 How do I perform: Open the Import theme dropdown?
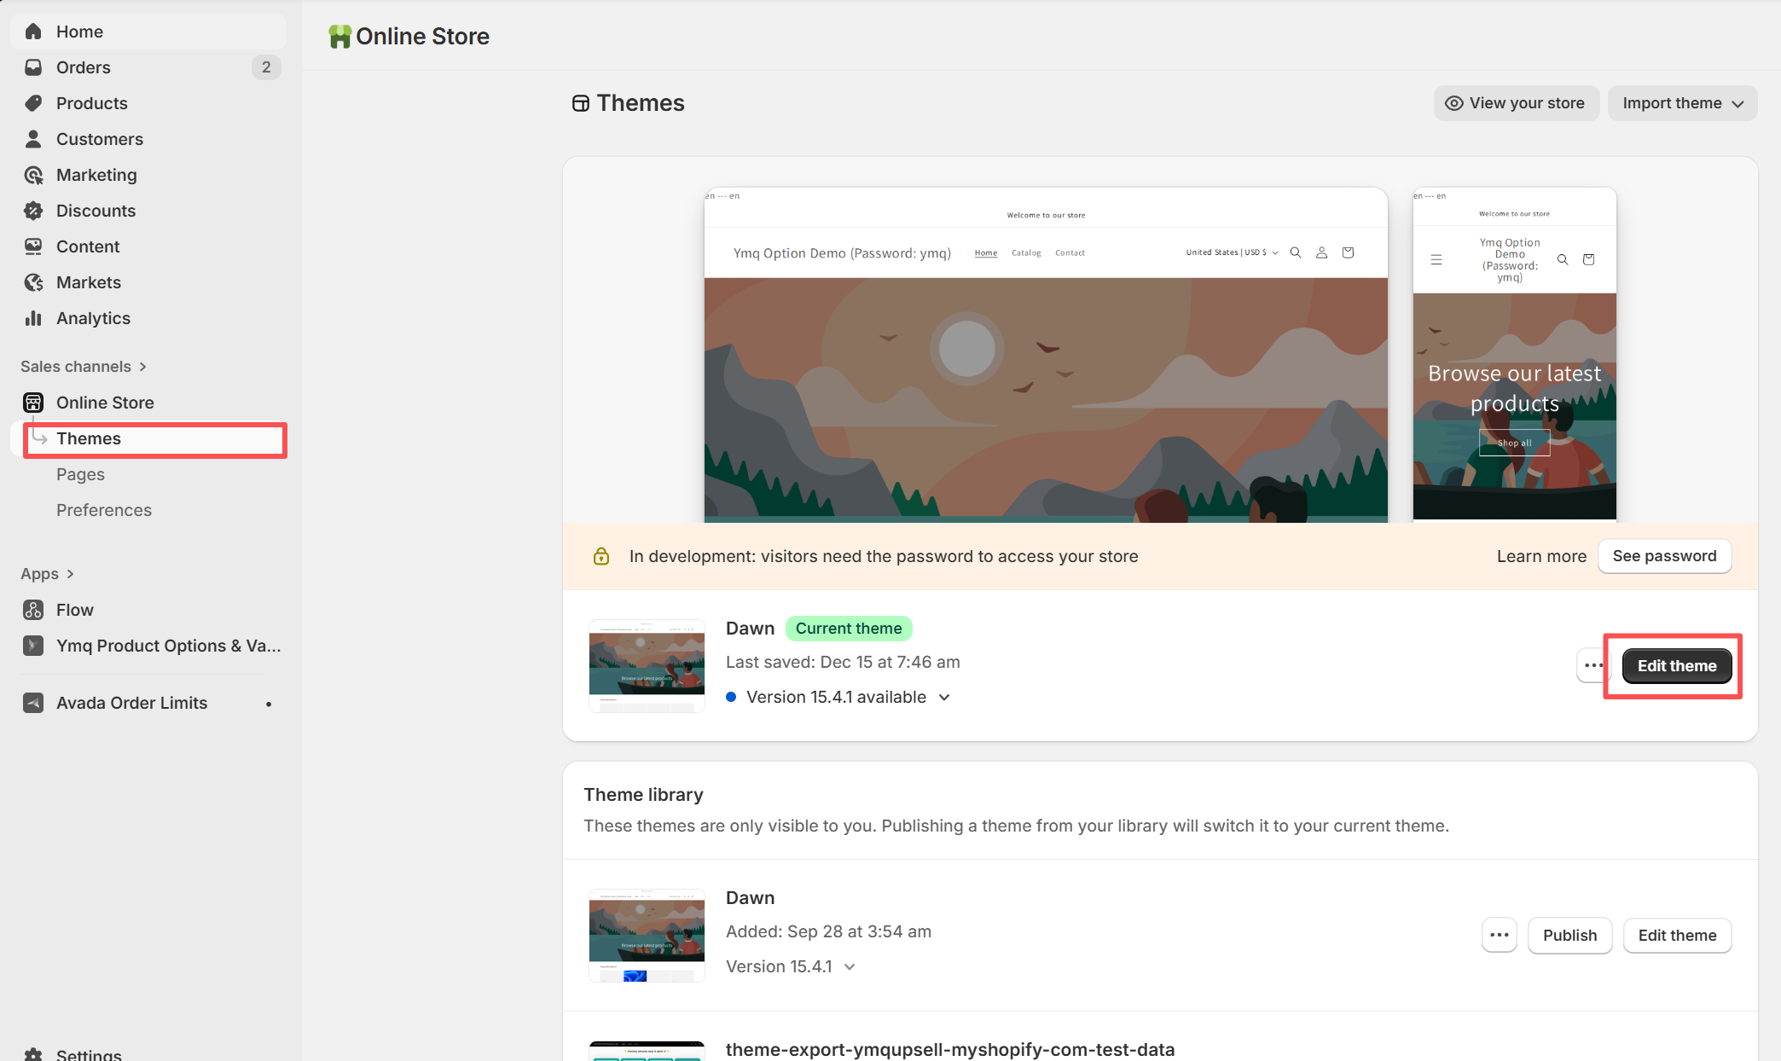pos(1682,103)
